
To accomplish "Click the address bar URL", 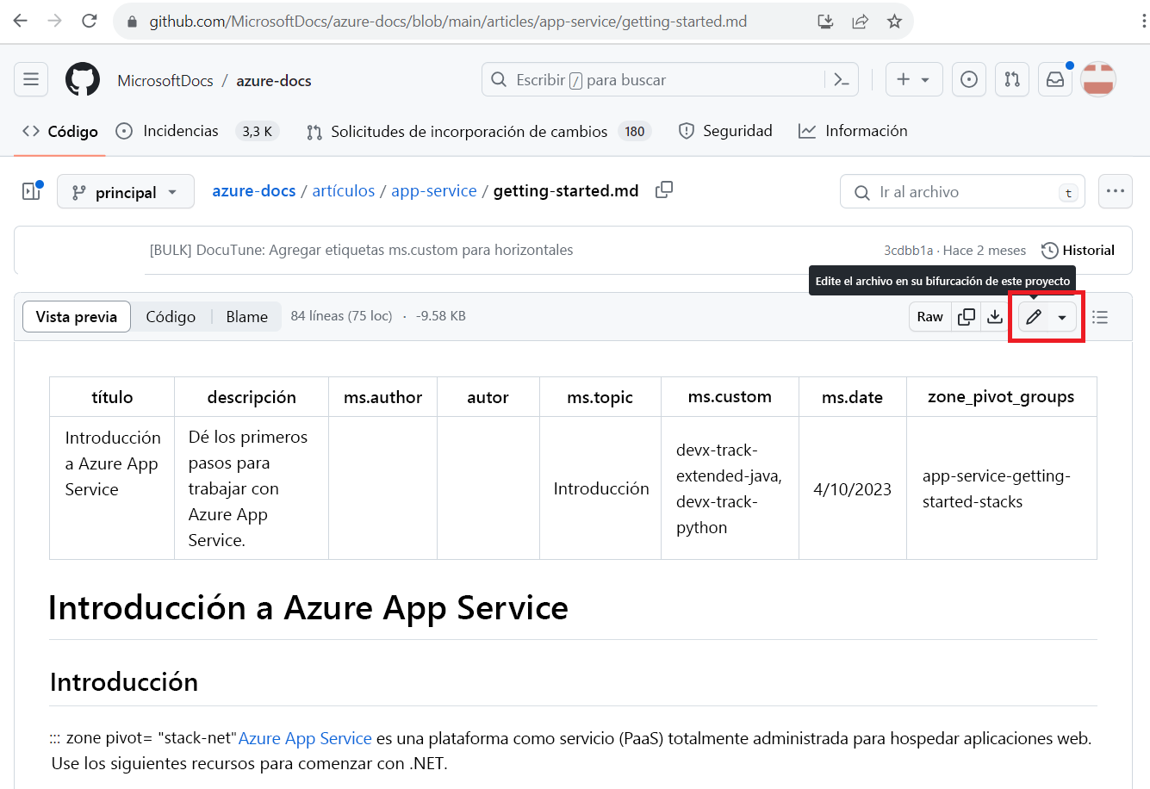I will point(448,22).
